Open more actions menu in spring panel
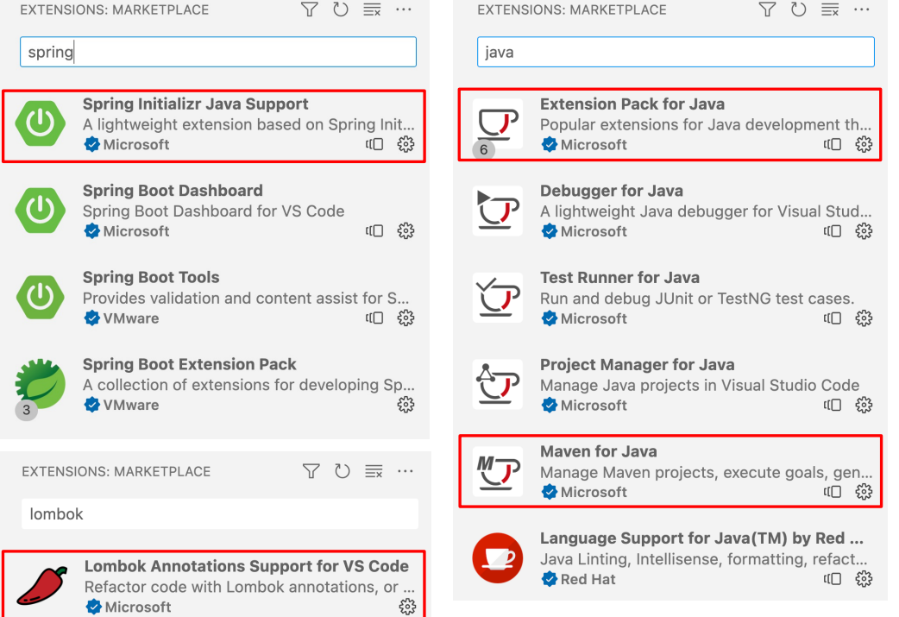 [x=404, y=9]
